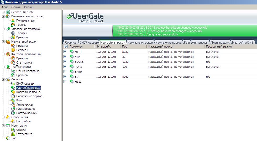Click the Лог icon in the tree

[8, 138]
